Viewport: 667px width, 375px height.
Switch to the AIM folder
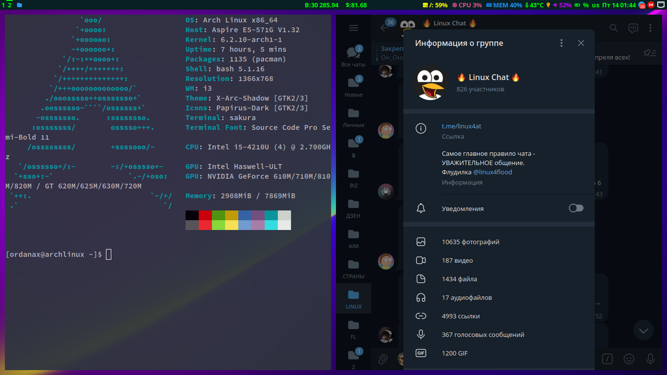(354, 238)
